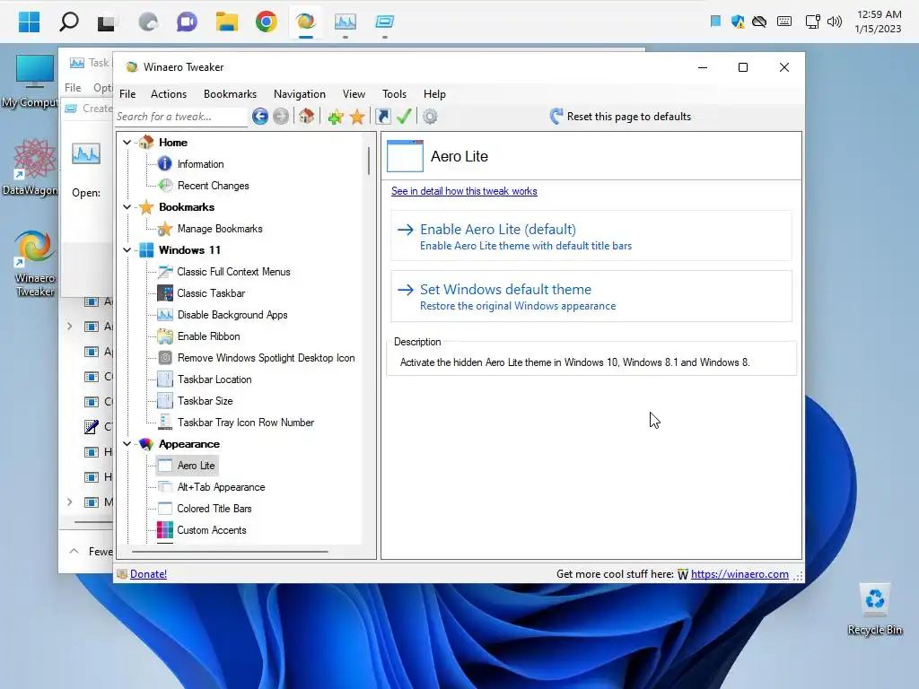Select Remove Windows Spotlight Desktop Icon
This screenshot has width=919, height=689.
pyautogui.click(x=266, y=358)
